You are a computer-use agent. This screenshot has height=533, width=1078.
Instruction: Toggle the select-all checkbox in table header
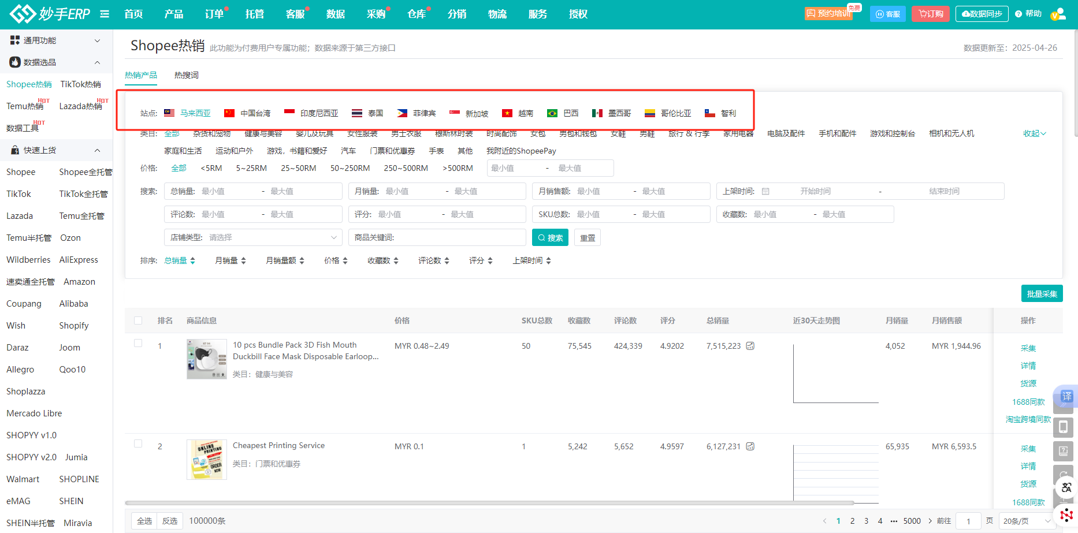(x=138, y=320)
